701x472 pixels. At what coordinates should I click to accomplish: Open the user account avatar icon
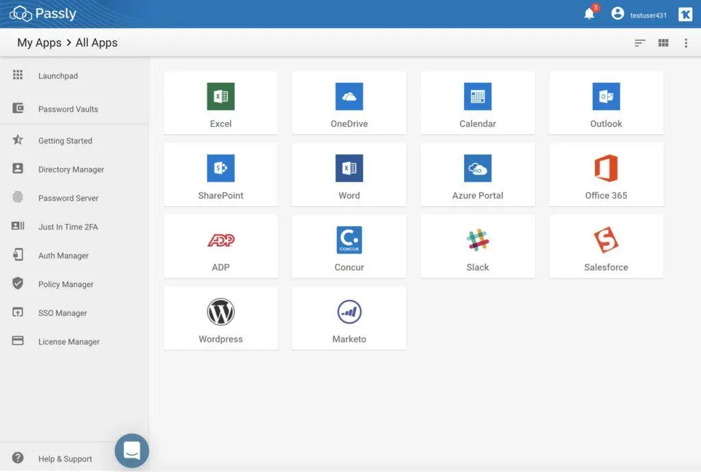pos(617,14)
